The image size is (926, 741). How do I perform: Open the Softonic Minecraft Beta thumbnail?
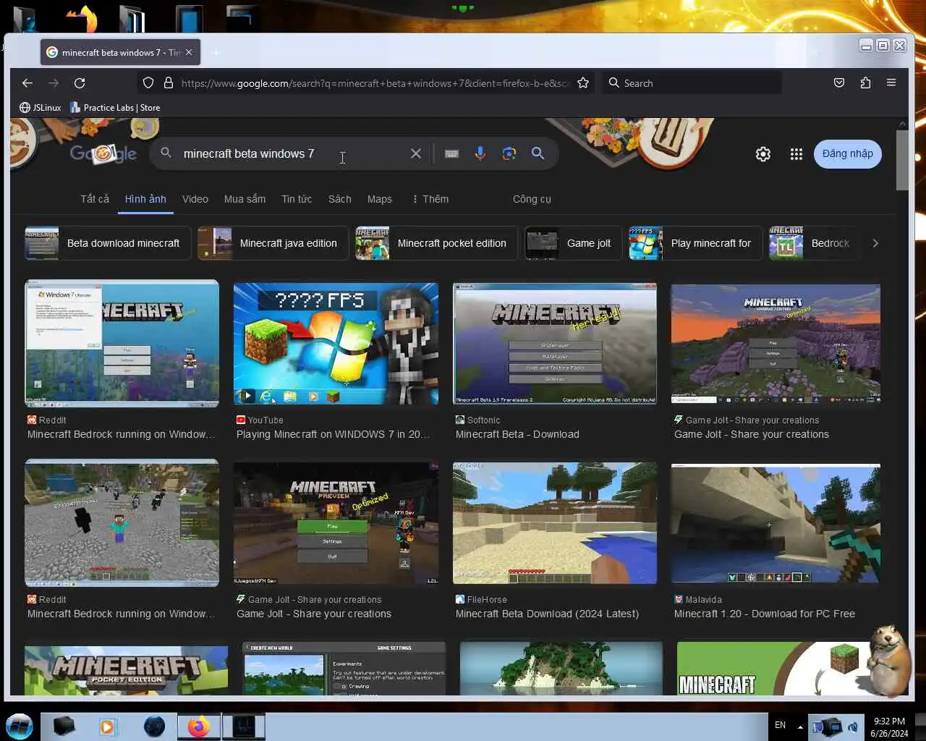coord(555,343)
